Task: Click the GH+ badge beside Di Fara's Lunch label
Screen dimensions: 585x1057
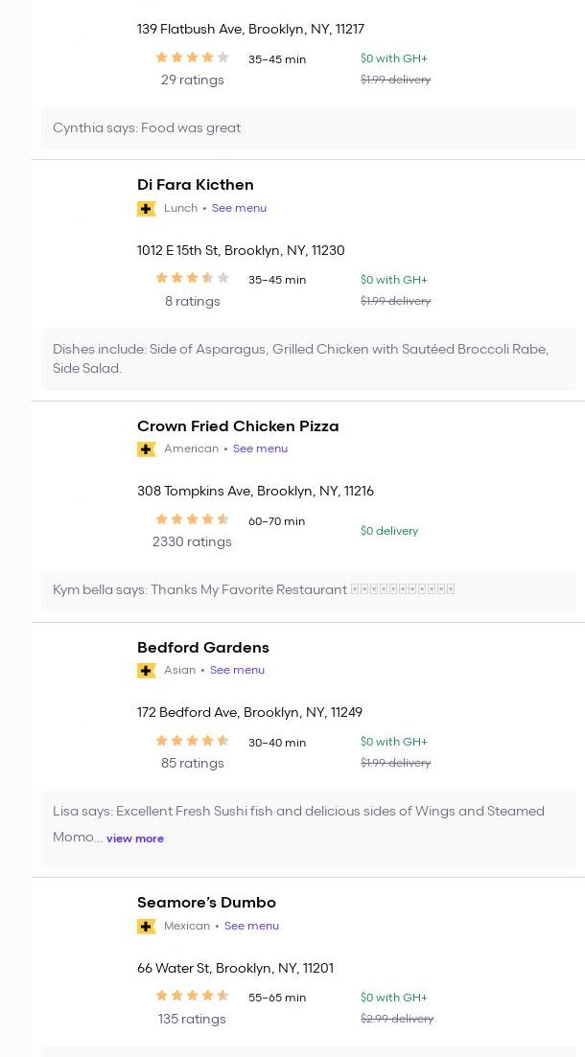Action: click(147, 209)
